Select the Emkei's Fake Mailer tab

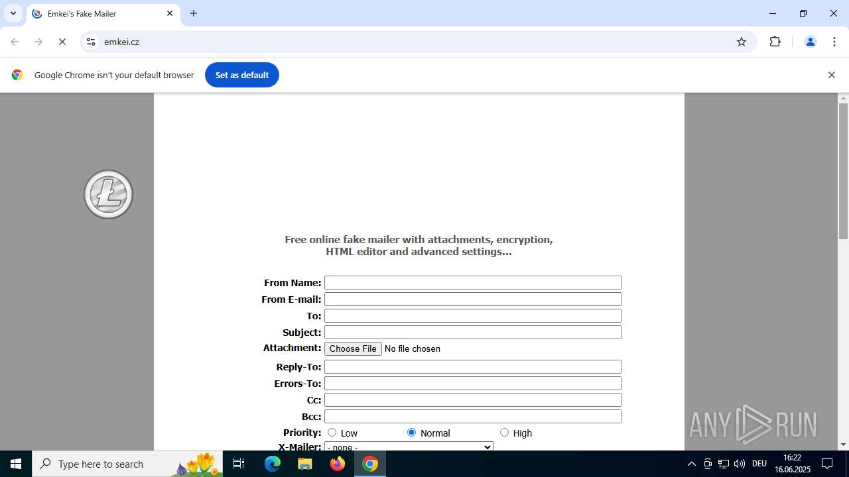103,13
